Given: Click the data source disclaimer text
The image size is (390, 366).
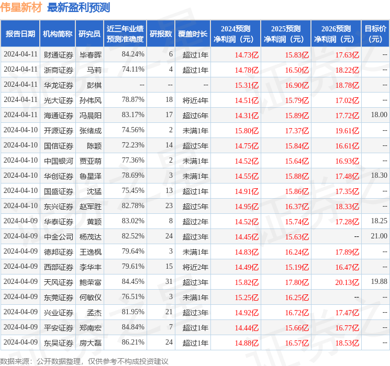Looking at the screenshot, I should [84, 361].
